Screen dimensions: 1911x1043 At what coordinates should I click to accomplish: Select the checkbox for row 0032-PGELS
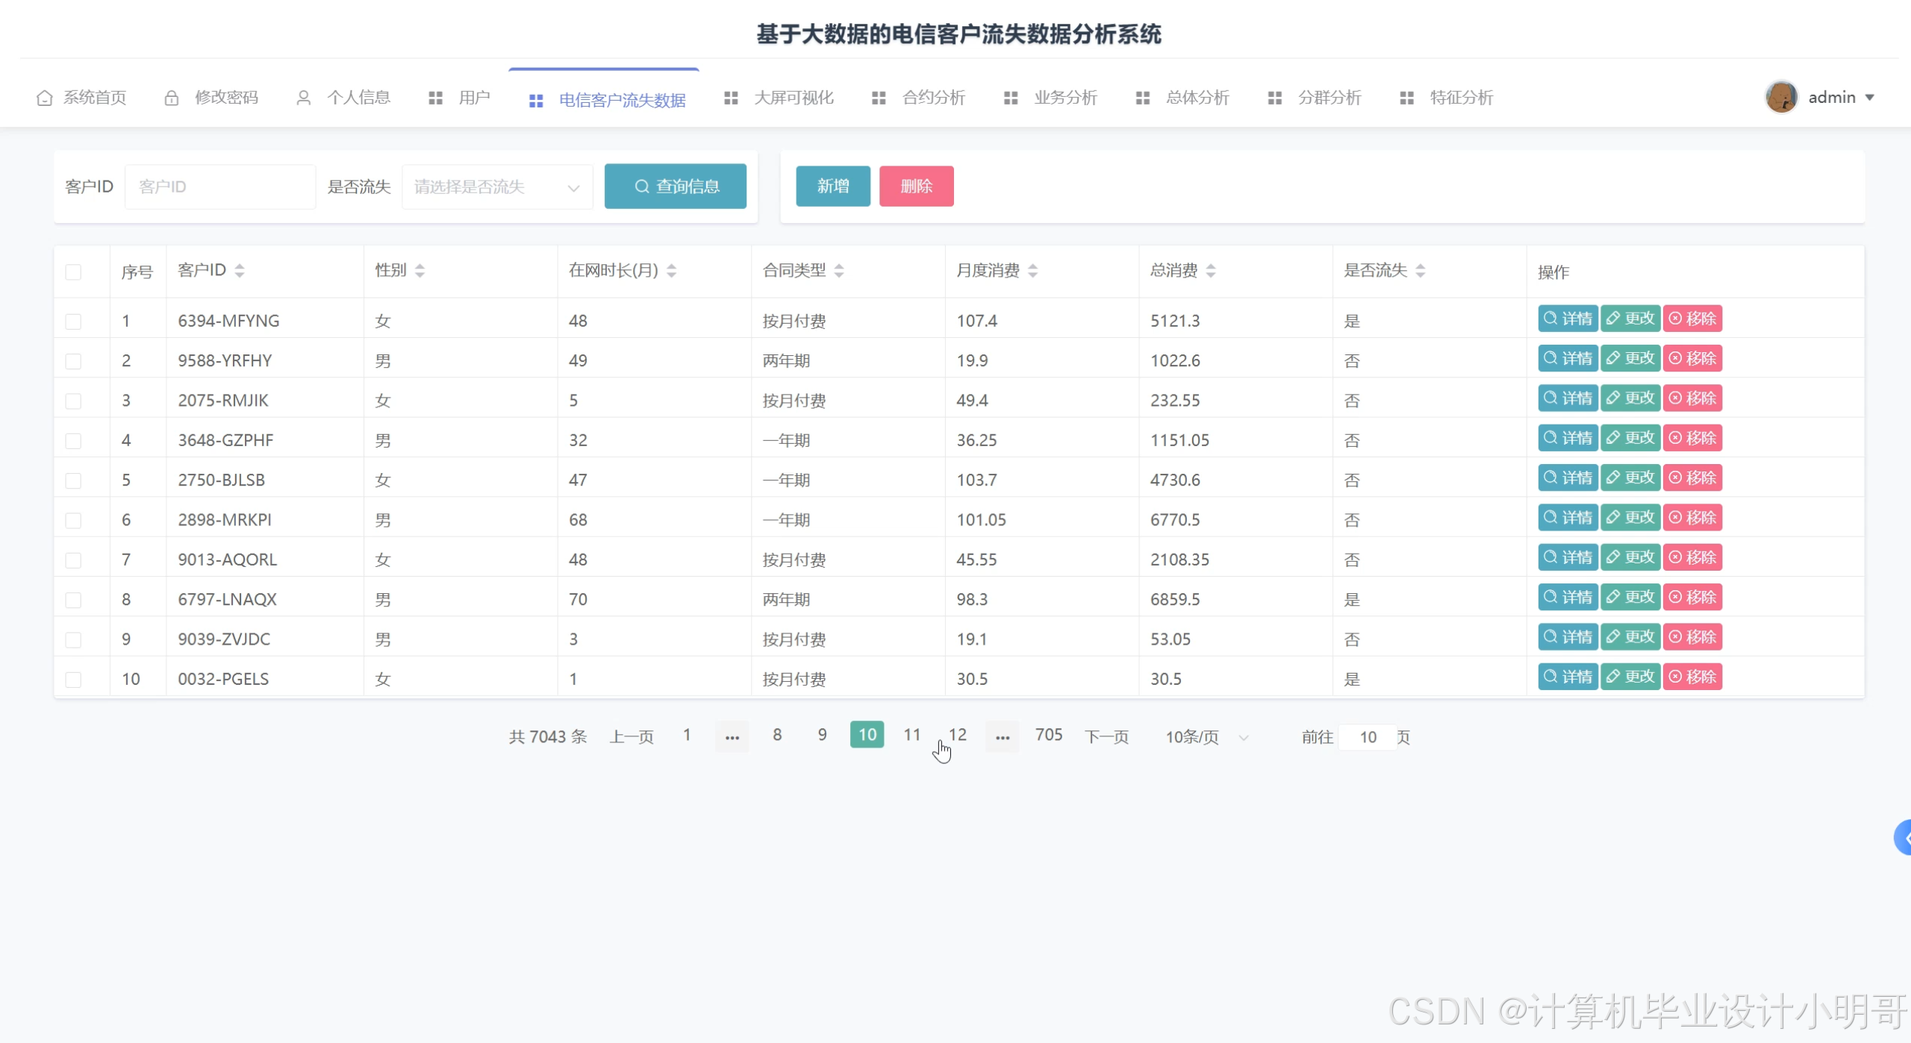point(73,680)
